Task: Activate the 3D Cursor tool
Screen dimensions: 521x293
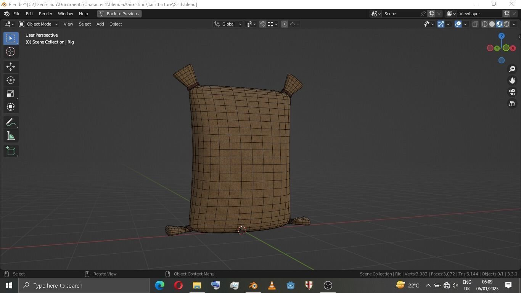Action: [x=10, y=52]
